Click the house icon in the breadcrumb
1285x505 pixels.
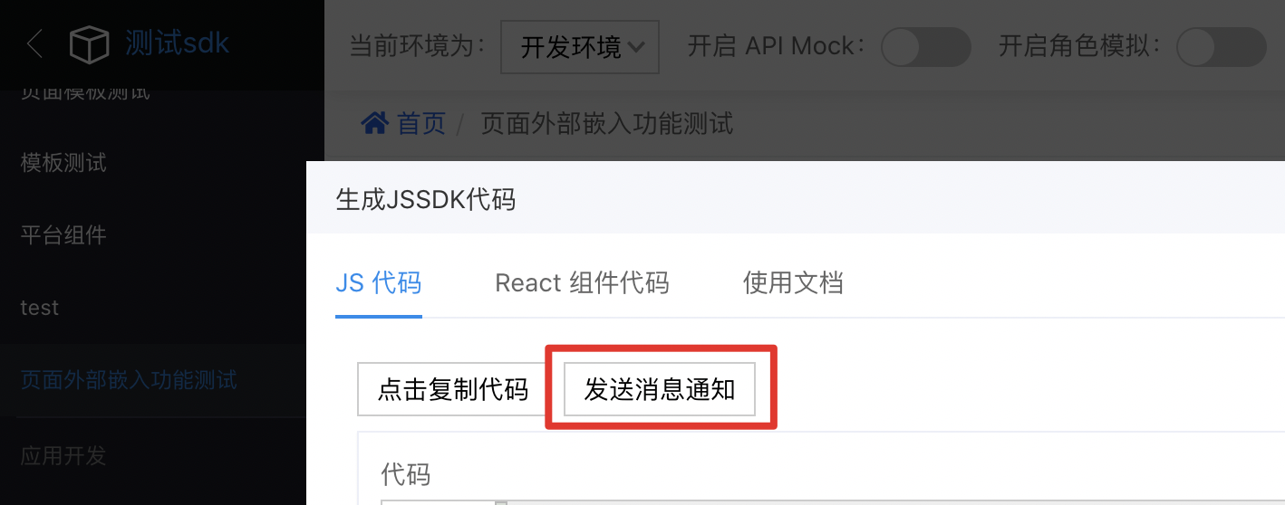[375, 122]
